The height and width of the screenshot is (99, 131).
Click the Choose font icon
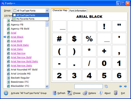70,93
